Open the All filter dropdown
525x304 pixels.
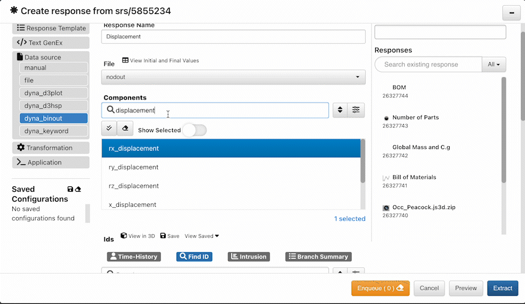tap(494, 64)
